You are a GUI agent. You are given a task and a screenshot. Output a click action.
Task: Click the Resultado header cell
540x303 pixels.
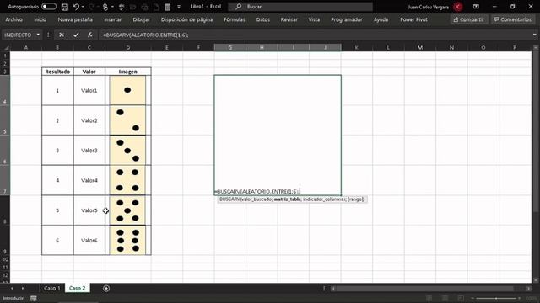(57, 72)
